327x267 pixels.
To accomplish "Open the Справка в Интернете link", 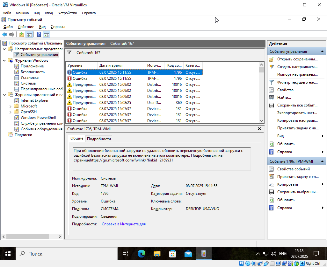I will (124, 224).
